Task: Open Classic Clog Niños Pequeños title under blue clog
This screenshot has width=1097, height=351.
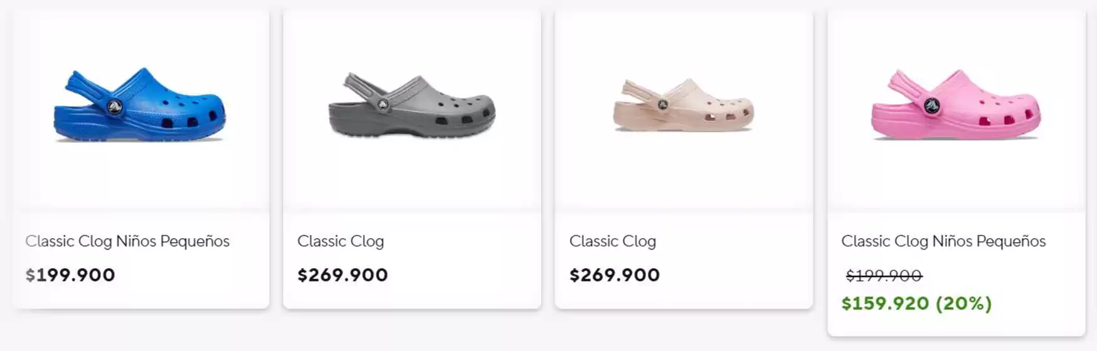Action: point(127,241)
